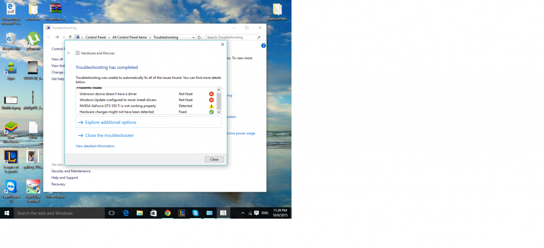Viewport: 544px width, 248px height.
Task: Close the Hardware and Devices dialog with X
Action: pos(222,44)
